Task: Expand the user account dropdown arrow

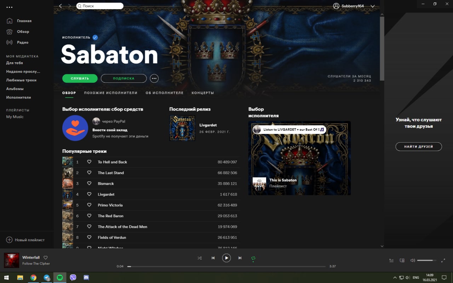Action: pos(372,6)
